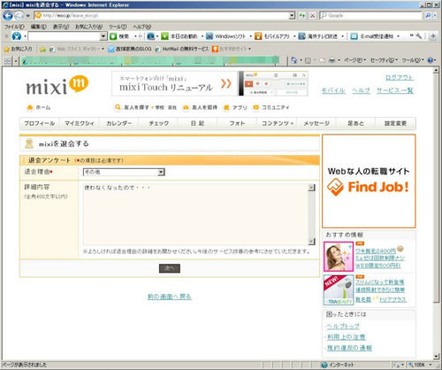Click the モバイルアプリ toolbar icon
Image resolution: width=442 pixels, height=370 pixels.
(x=258, y=36)
